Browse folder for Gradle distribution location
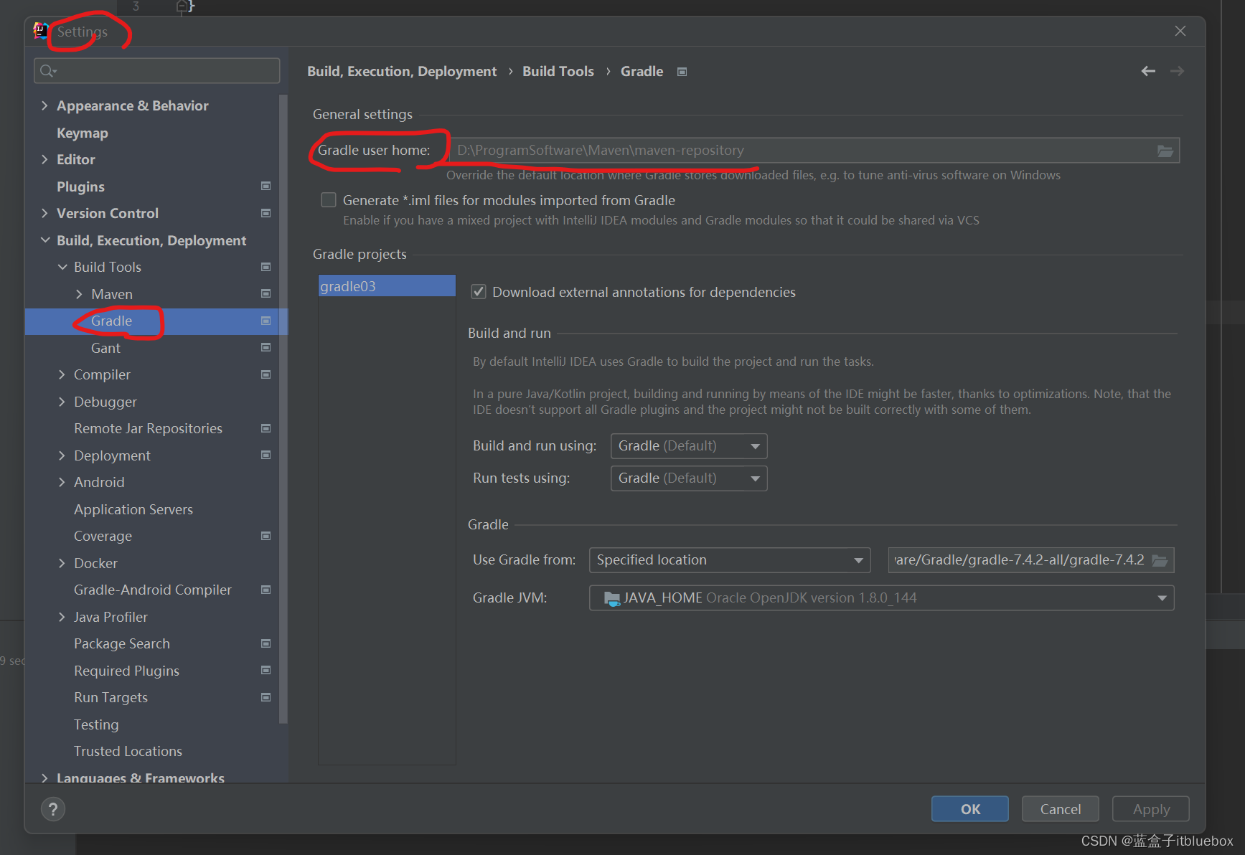Viewport: 1245px width, 855px height. [1160, 560]
